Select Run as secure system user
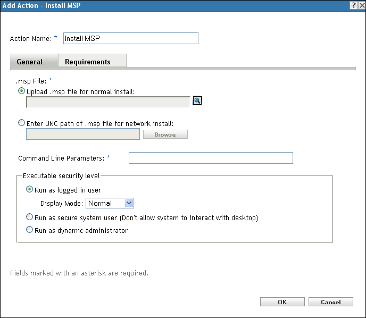366x318 pixels. coord(30,217)
